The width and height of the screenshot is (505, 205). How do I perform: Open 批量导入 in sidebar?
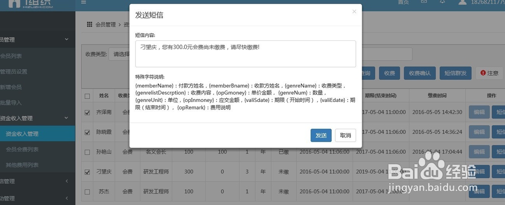(x=11, y=102)
